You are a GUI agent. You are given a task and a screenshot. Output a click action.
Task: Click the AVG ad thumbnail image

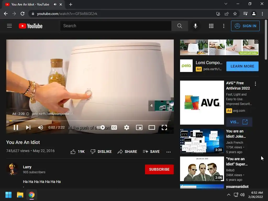(x=202, y=103)
